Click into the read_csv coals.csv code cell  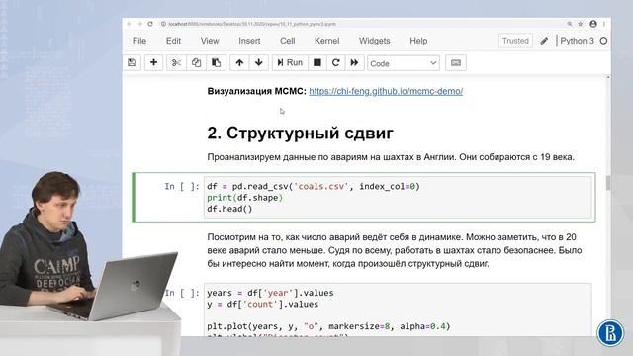coord(398,198)
